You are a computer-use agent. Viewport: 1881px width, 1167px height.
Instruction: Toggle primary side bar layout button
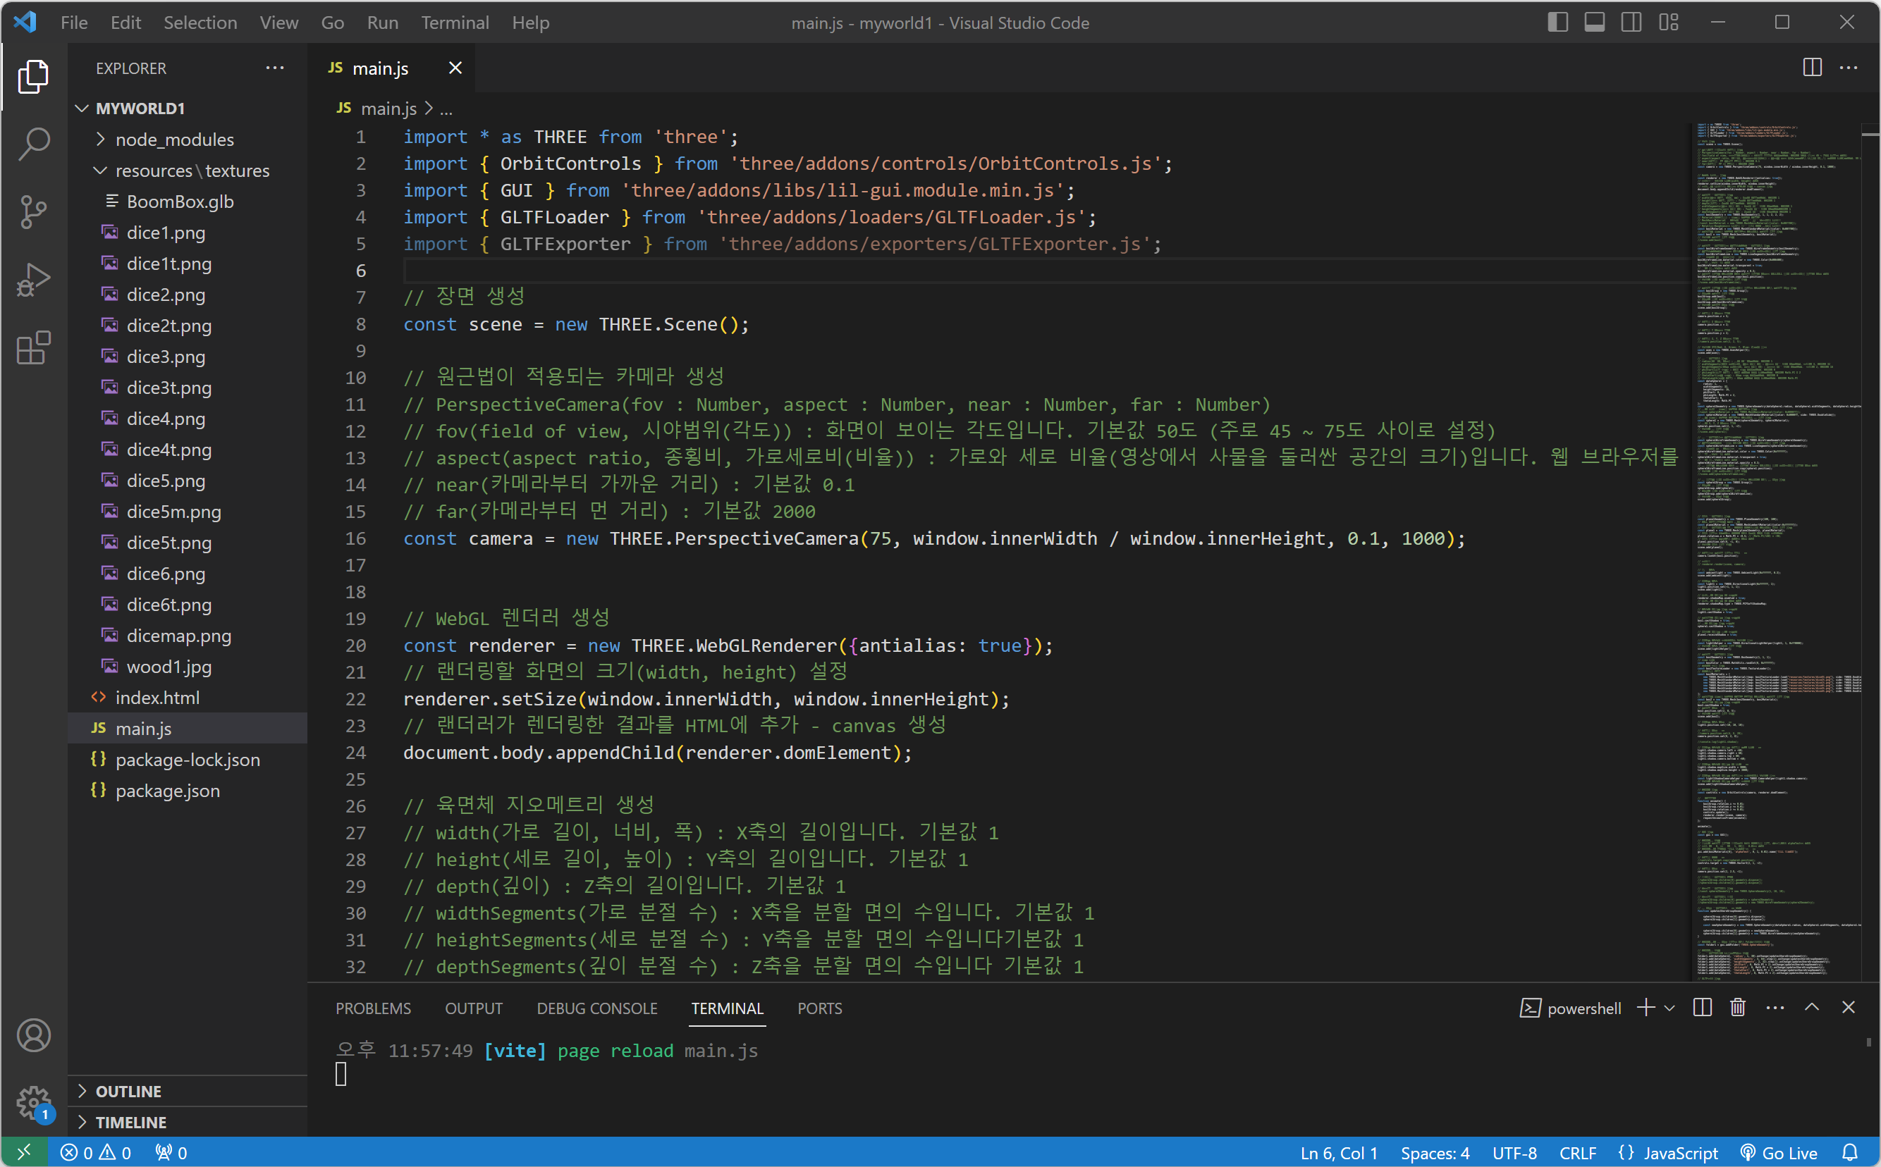[x=1557, y=23]
